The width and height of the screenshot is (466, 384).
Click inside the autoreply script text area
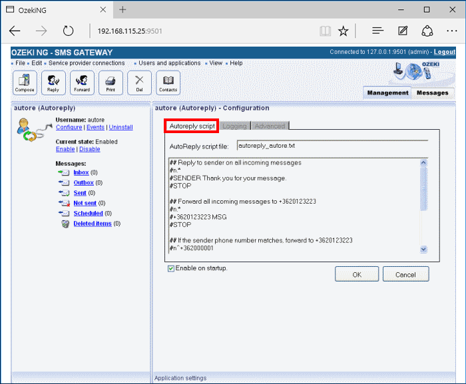pos(294,206)
